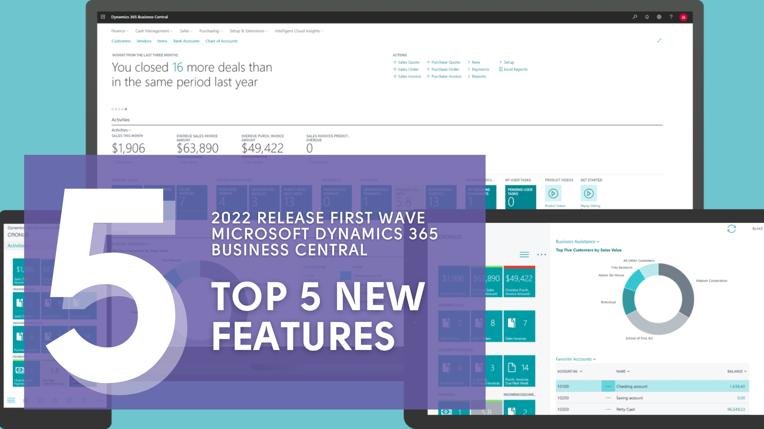Click the refresh icon on the tablet
This screenshot has height=429, width=764.
pyautogui.click(x=731, y=229)
